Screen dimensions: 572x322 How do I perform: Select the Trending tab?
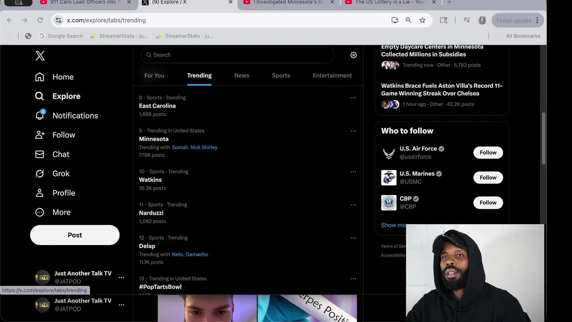point(199,76)
